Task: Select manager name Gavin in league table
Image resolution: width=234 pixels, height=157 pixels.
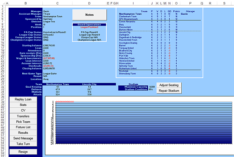Action: [x=184, y=14]
